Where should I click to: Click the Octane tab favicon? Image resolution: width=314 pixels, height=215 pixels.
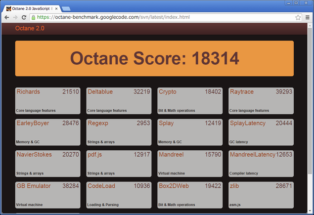(8, 8)
